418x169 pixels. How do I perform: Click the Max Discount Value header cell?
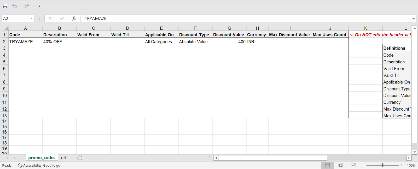click(x=290, y=35)
